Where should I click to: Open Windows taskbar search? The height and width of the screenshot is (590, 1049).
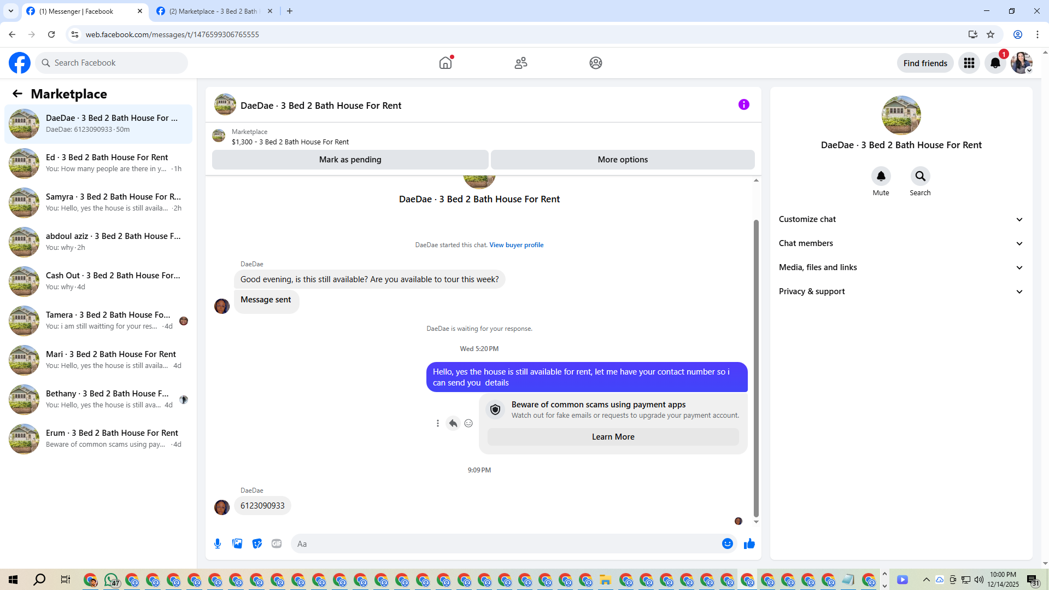(39, 580)
